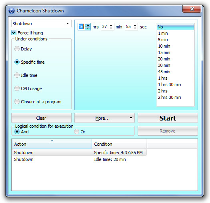Click the minutes field showing 37
This screenshot has width=210, height=203.
click(105, 26)
